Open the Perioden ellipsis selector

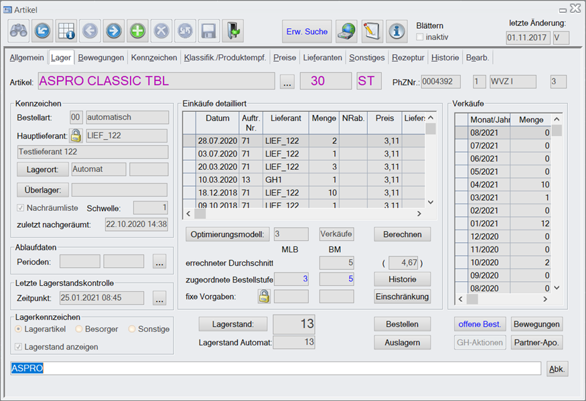pyautogui.click(x=159, y=261)
